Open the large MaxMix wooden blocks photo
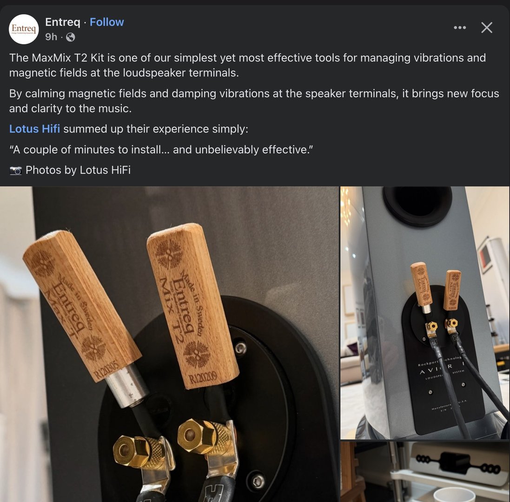Image resolution: width=510 pixels, height=502 pixels. [x=169, y=344]
